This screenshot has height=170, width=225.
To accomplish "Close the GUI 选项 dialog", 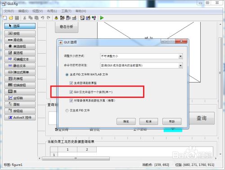I will (181, 41).
